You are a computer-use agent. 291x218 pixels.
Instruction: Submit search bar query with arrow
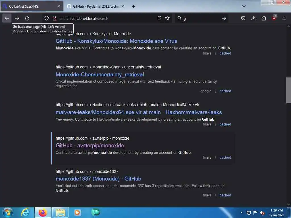[x=224, y=18]
